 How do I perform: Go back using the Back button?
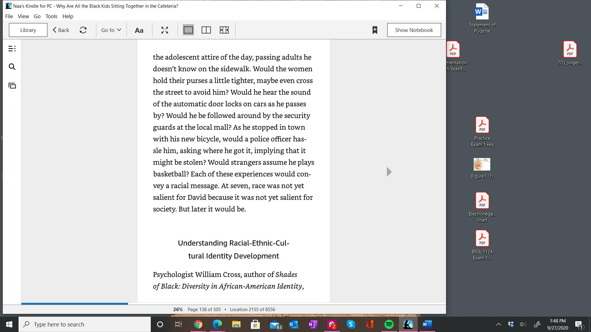point(61,30)
